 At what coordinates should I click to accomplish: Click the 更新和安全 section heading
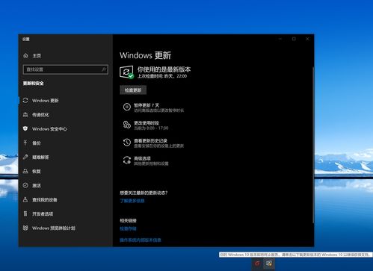(x=34, y=84)
